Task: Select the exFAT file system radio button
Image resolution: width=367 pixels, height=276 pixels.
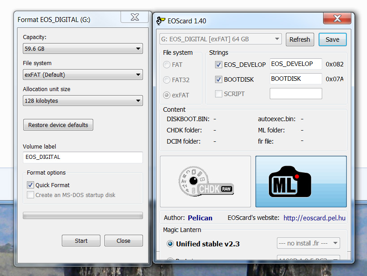Action: 166,95
